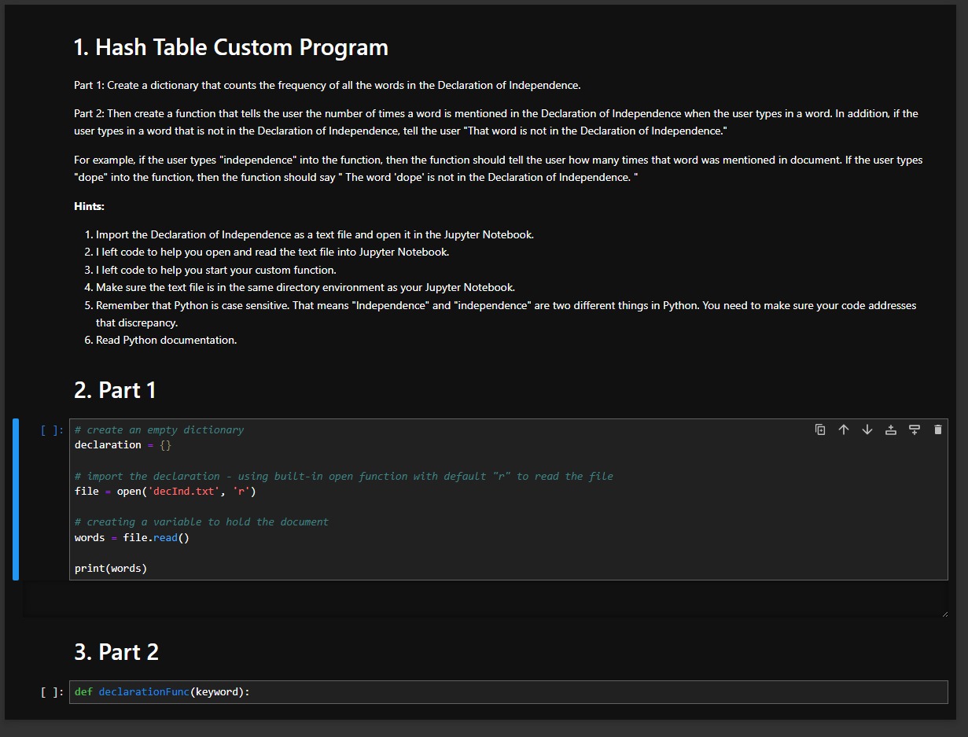
Task: Move the Part 1 code cell down
Action: point(867,429)
